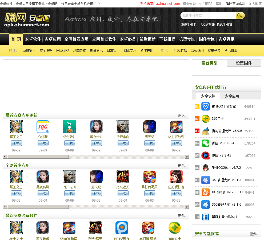Screen dimensions: 264x240
Task: Open the 精选专题 top link
Action: tap(189, 4)
